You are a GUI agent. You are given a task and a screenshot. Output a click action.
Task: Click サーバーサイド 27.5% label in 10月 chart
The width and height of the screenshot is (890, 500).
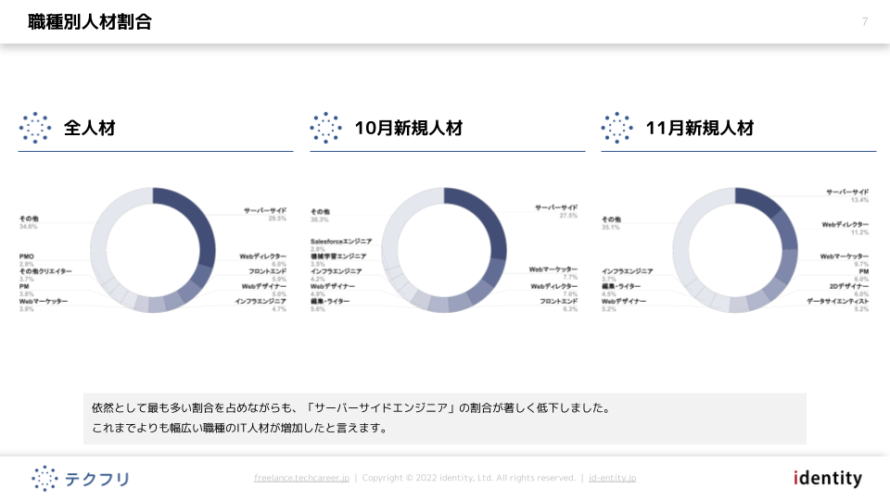(556, 211)
